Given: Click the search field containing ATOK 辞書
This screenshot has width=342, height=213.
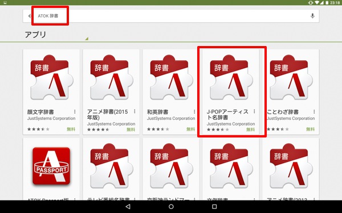Looking at the screenshot, I should click(171, 16).
